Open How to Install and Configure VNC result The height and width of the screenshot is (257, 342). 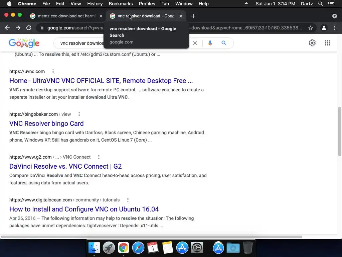point(84,209)
